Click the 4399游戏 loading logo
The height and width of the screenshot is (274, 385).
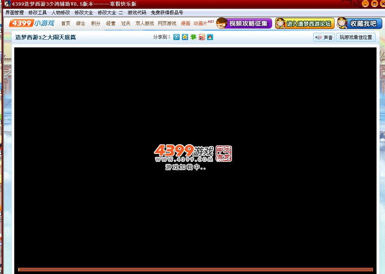[184, 153]
